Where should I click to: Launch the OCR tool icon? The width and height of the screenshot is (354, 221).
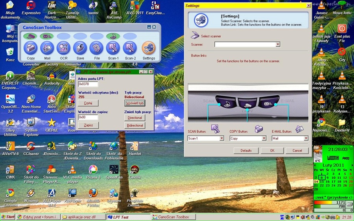point(63,48)
